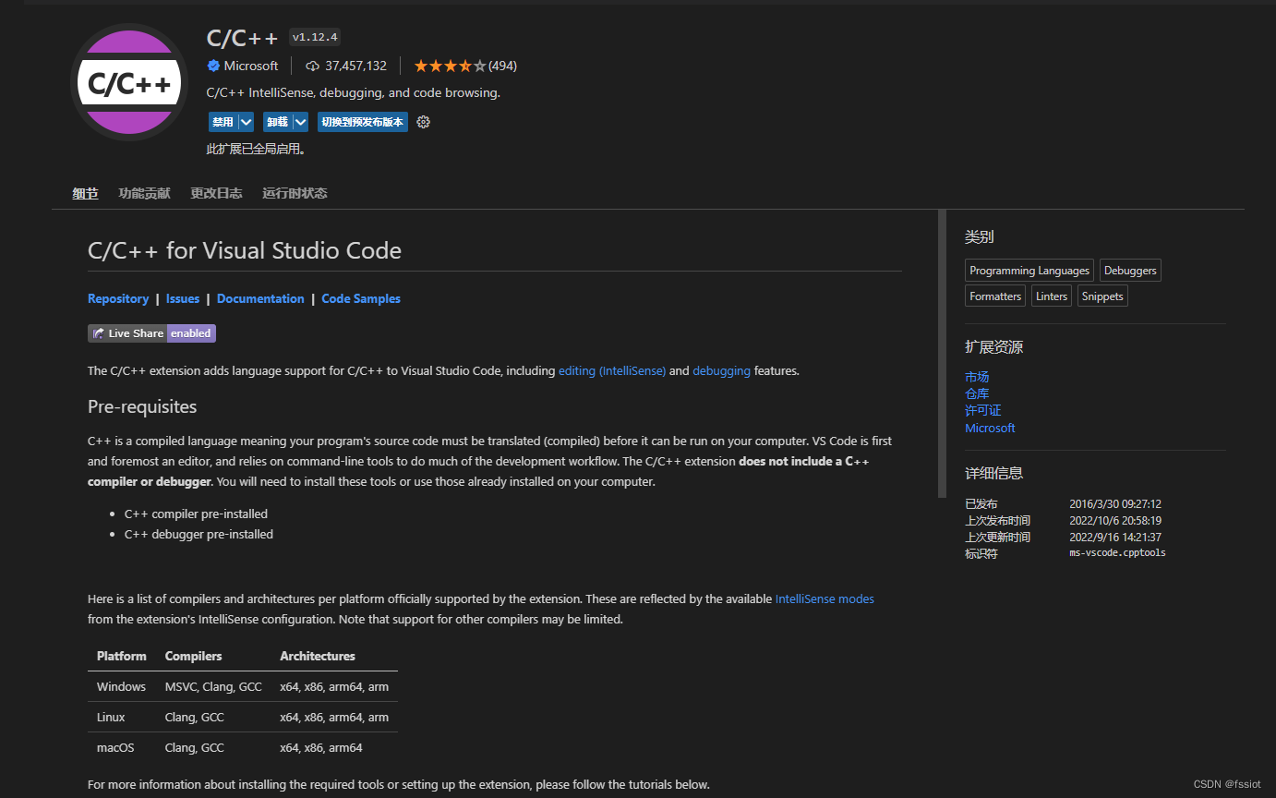
Task: Click the Live Share enabled badge
Action: coord(151,333)
